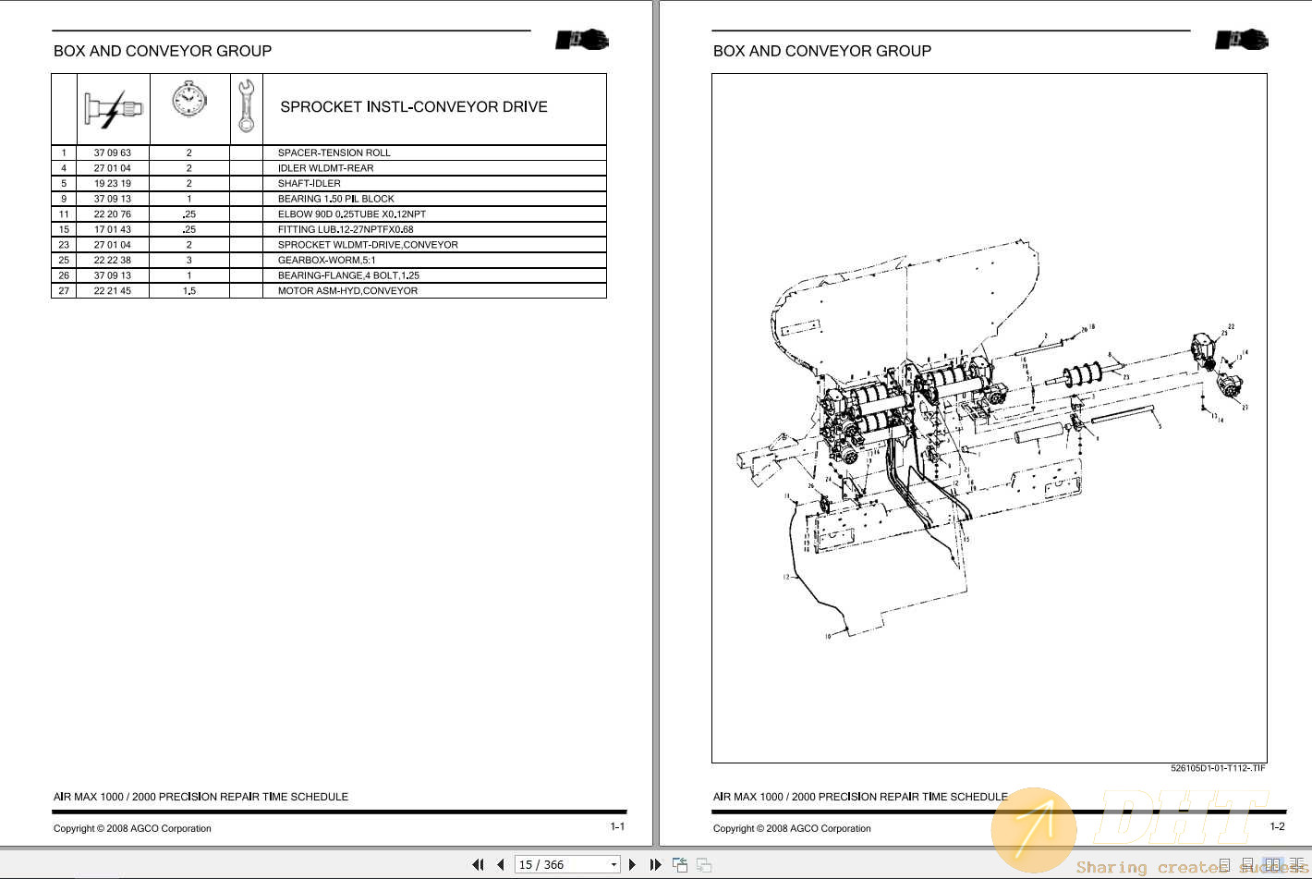Select the two-page facing layout
This screenshot has height=879, width=1312.
point(1272,865)
